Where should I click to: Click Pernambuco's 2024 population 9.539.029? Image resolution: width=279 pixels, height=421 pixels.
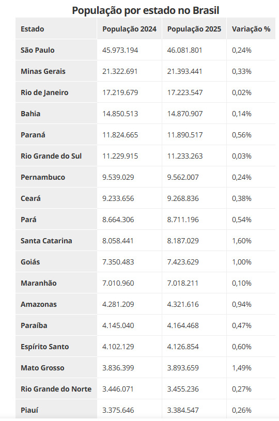(118, 177)
